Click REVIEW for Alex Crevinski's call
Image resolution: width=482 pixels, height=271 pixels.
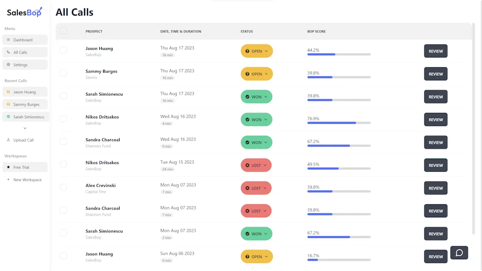(x=435, y=188)
